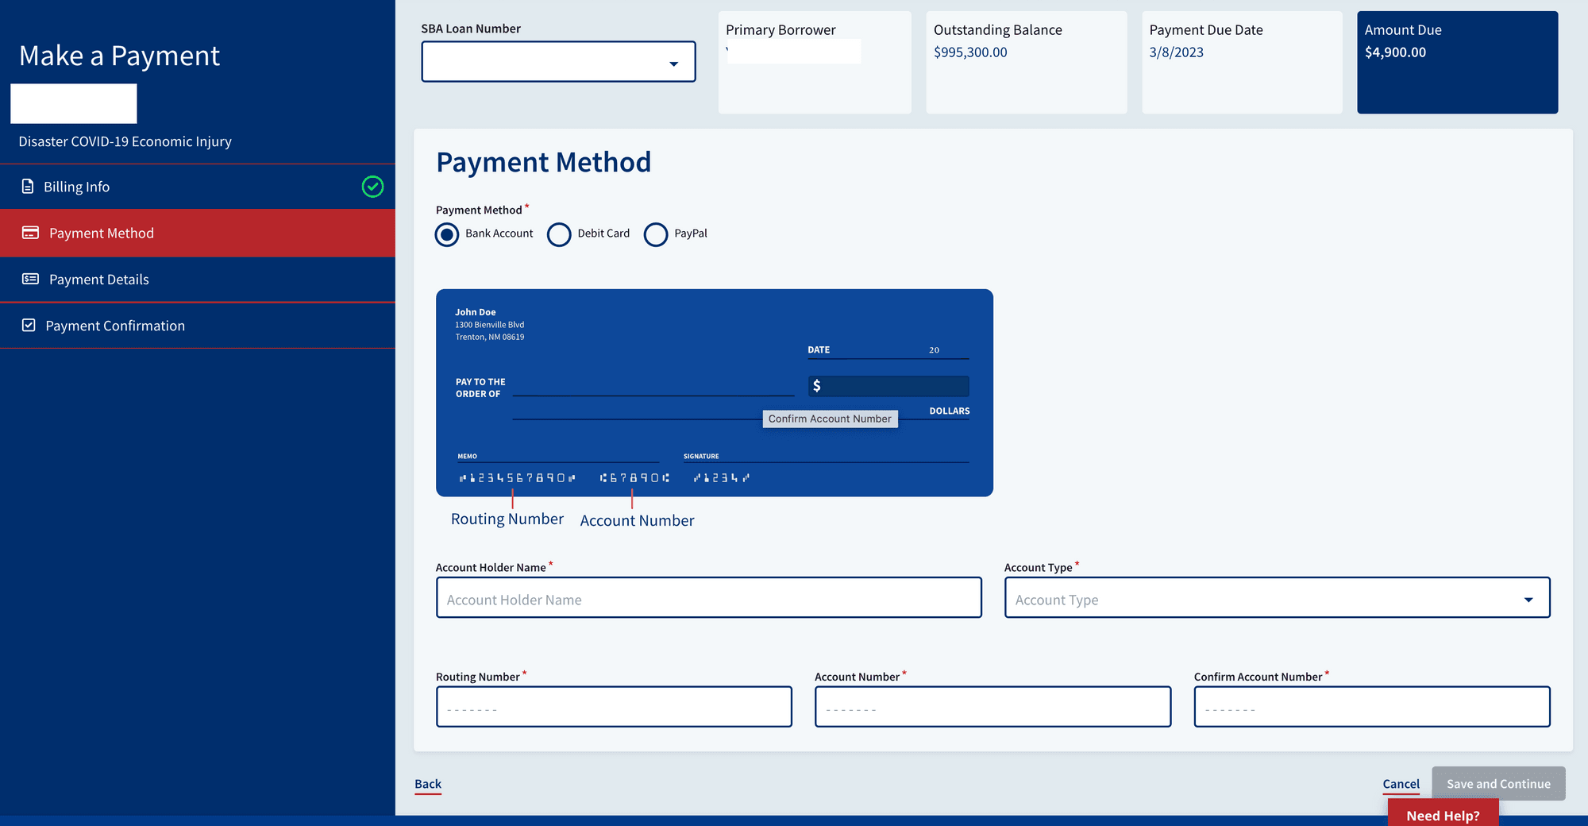This screenshot has width=1588, height=826.
Task: Click the Billing Info document icon
Action: click(x=28, y=187)
